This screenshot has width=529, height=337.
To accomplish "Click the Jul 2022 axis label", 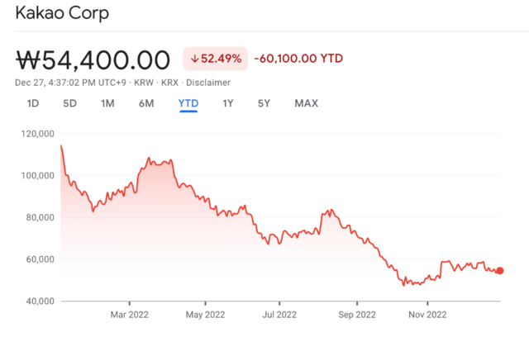I will tap(278, 314).
